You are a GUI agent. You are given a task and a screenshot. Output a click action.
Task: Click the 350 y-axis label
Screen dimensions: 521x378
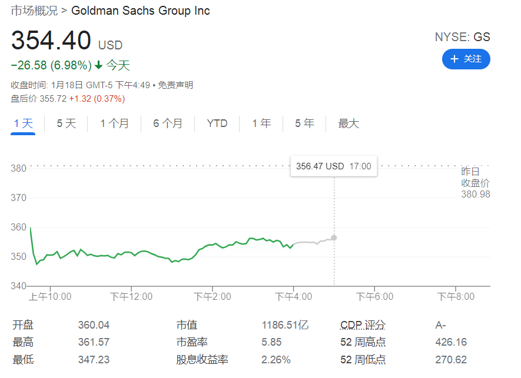click(18, 256)
